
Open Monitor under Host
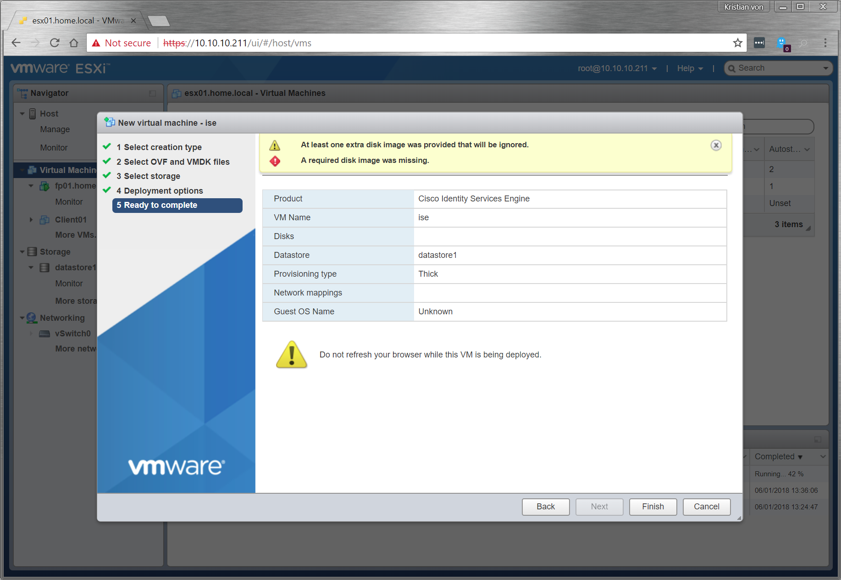54,148
